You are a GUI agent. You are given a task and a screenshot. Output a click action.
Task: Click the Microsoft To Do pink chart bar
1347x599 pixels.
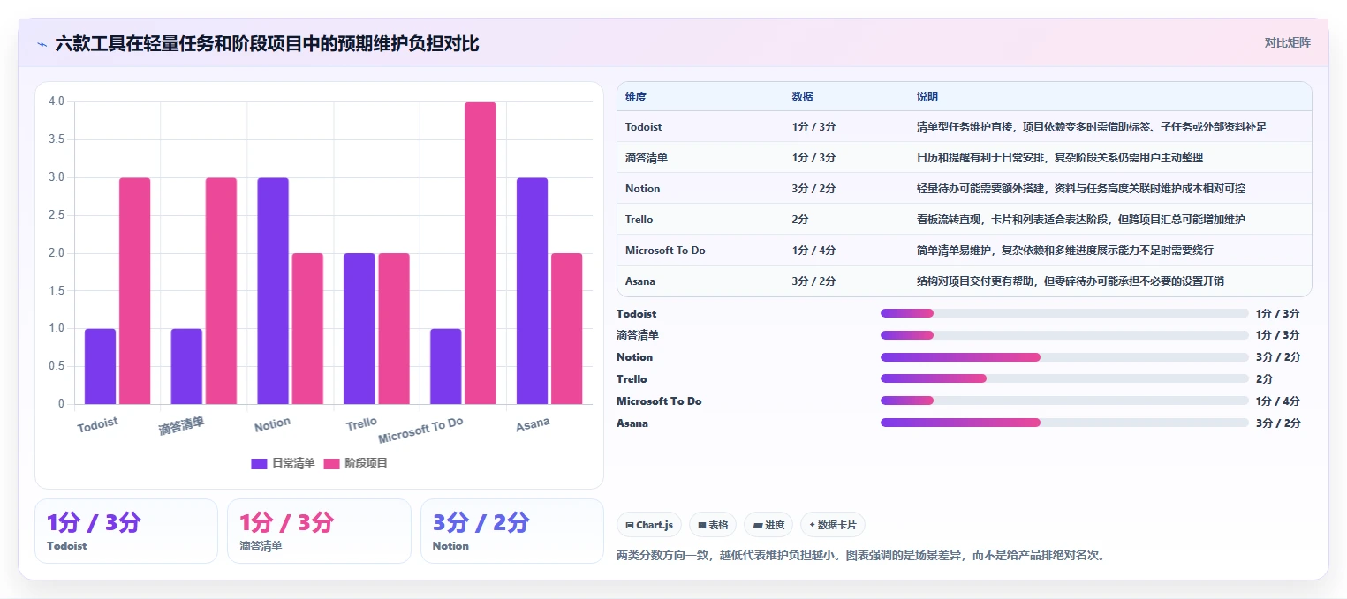[481, 253]
